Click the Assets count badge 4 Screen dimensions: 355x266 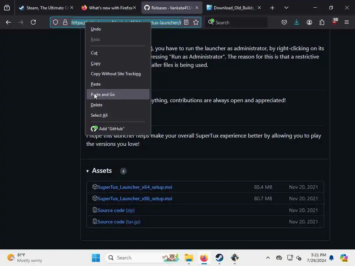click(x=123, y=171)
